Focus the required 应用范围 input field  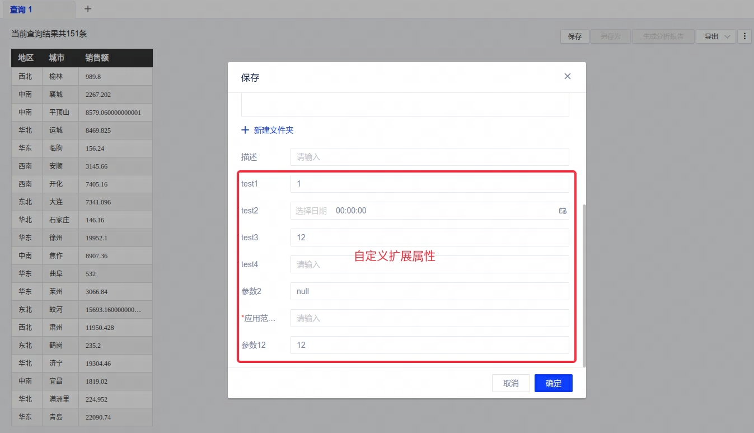click(x=429, y=318)
